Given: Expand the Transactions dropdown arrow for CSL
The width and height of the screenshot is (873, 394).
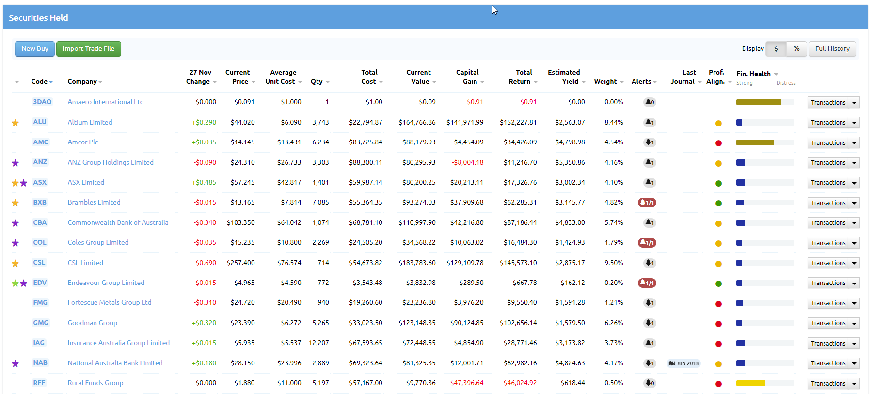Looking at the screenshot, I should pos(854,263).
